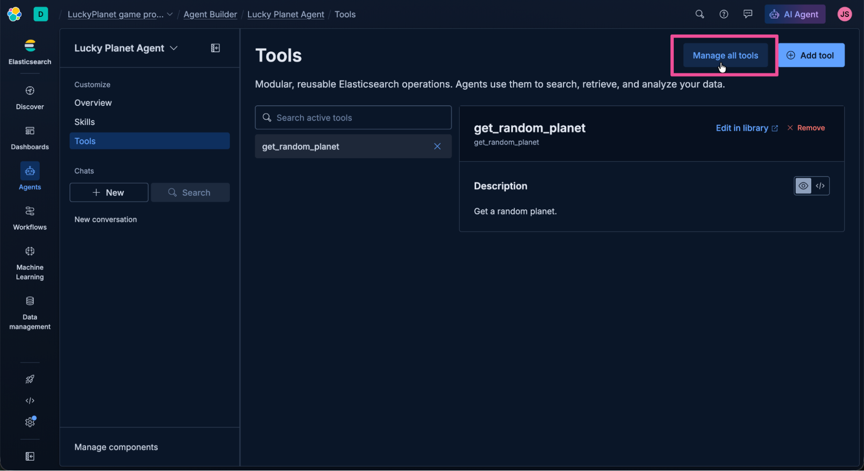Click the rocket icon in the sidebar
The width and height of the screenshot is (864, 471).
(x=30, y=379)
